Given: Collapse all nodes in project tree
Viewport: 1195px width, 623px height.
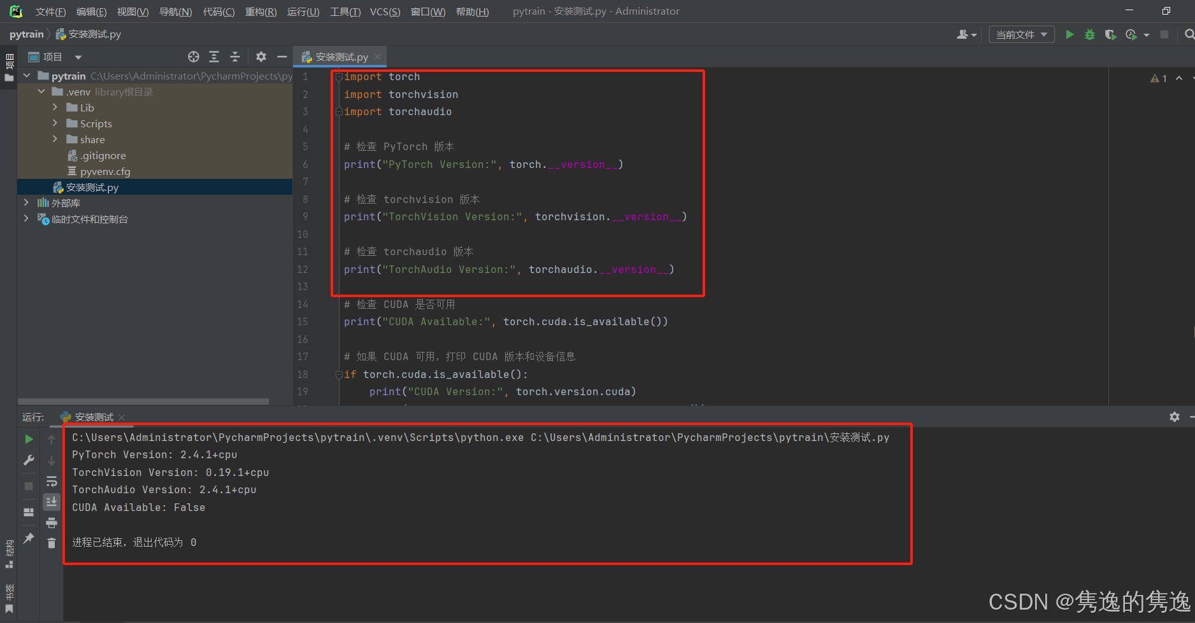Looking at the screenshot, I should pos(235,57).
